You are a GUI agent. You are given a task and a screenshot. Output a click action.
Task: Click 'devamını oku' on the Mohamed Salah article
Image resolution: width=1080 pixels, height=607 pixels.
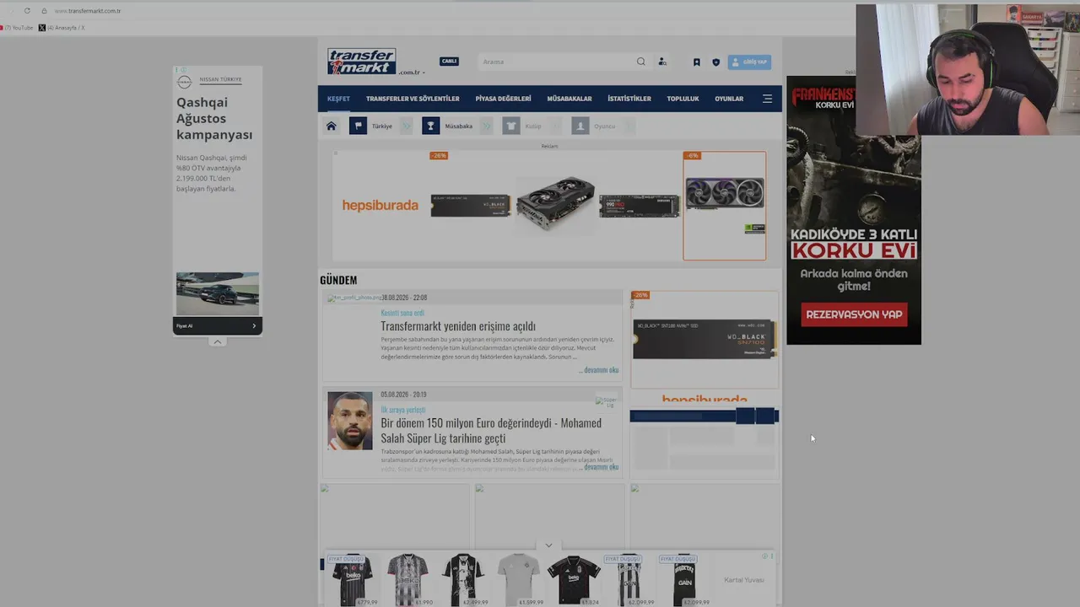[x=601, y=467]
